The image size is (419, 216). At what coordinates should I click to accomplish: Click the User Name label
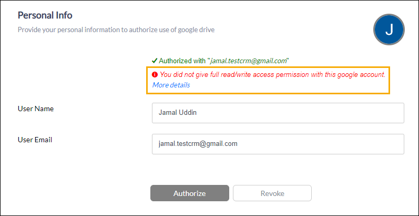point(36,109)
